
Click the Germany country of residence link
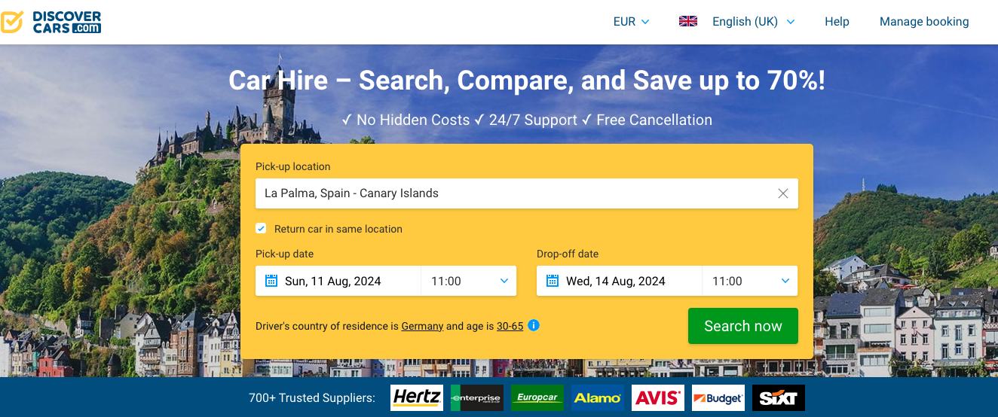coord(422,327)
